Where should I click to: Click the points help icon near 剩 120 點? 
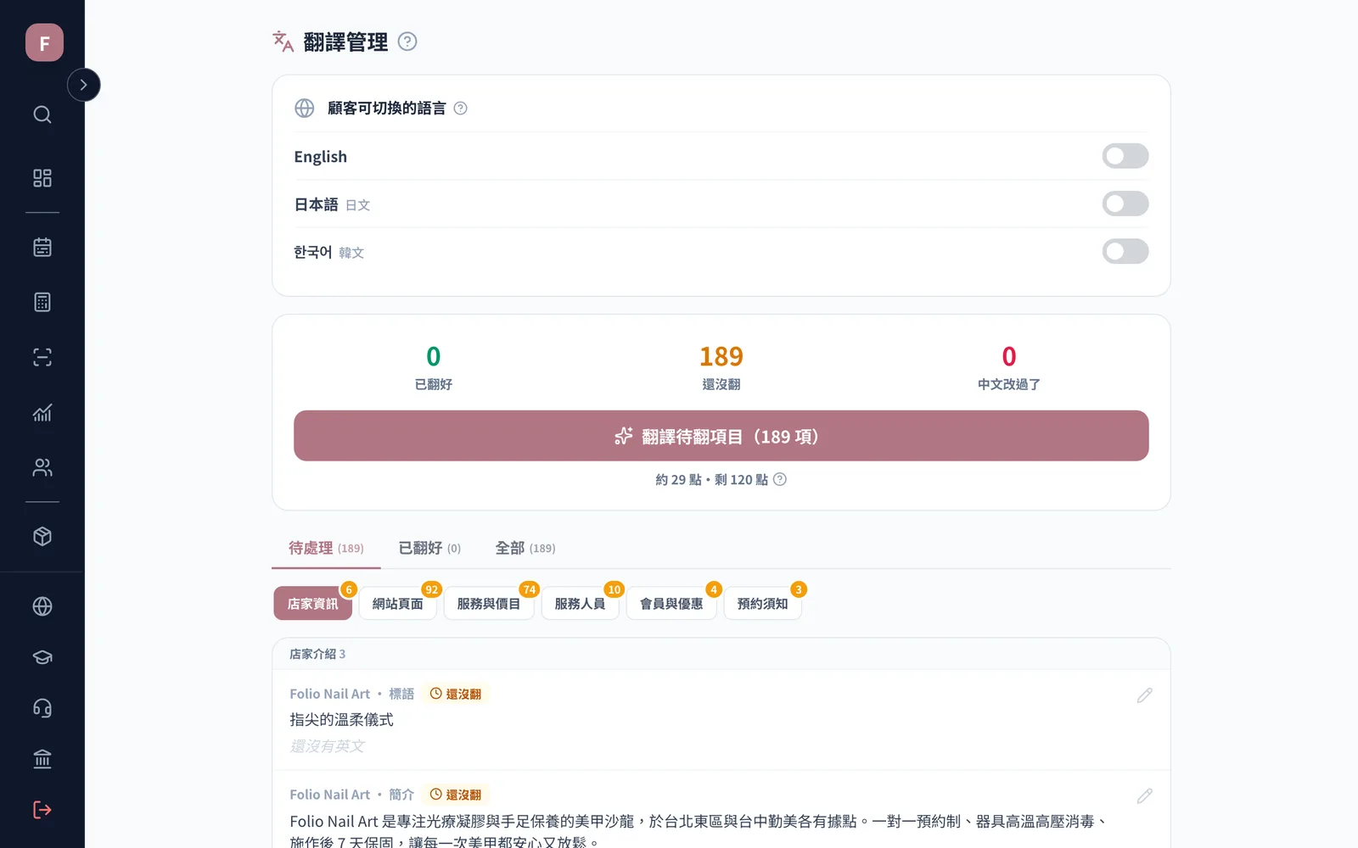pyautogui.click(x=780, y=479)
